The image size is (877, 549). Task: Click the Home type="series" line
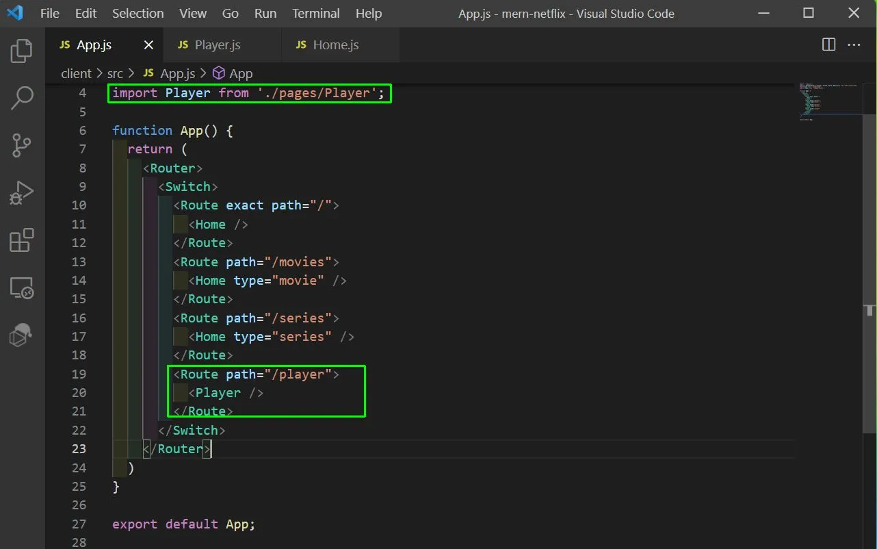click(x=271, y=337)
